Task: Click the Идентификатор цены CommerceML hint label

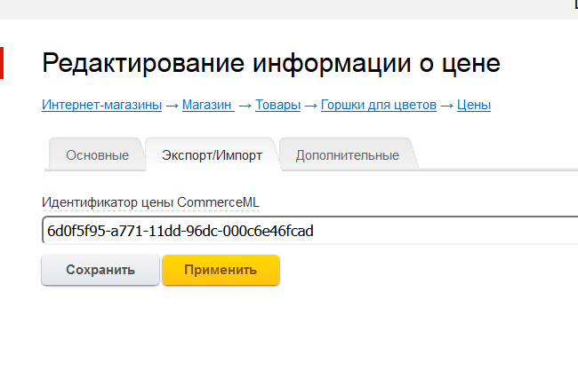Action: click(151, 202)
